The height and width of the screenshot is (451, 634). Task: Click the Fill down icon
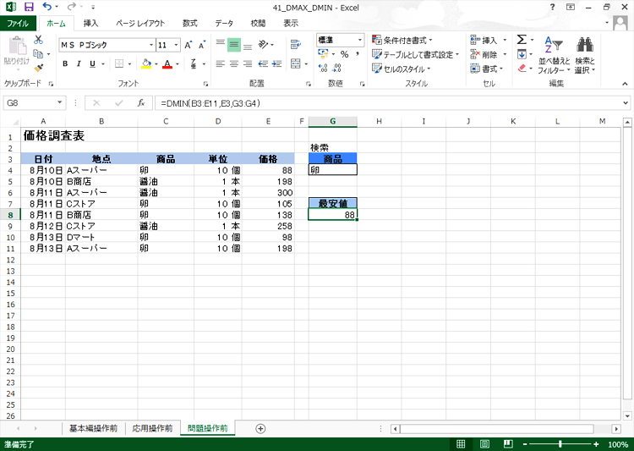click(x=522, y=54)
